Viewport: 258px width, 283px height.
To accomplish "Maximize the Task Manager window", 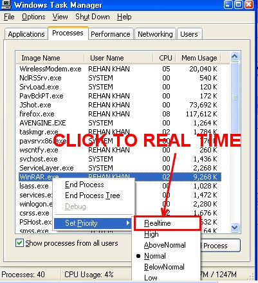I will 239,5.
